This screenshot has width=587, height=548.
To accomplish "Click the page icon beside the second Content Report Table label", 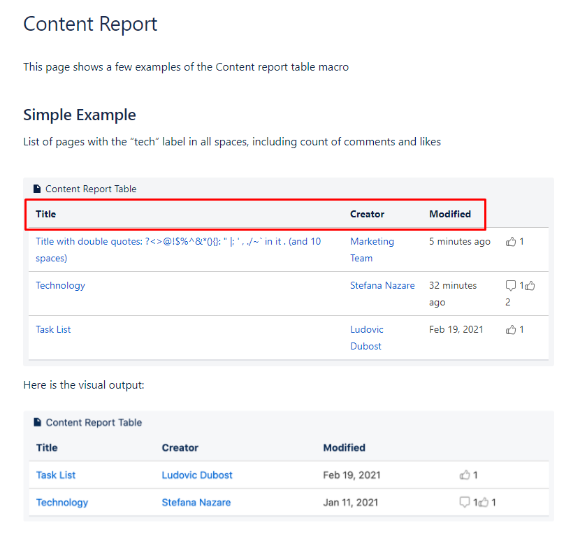I will (38, 422).
